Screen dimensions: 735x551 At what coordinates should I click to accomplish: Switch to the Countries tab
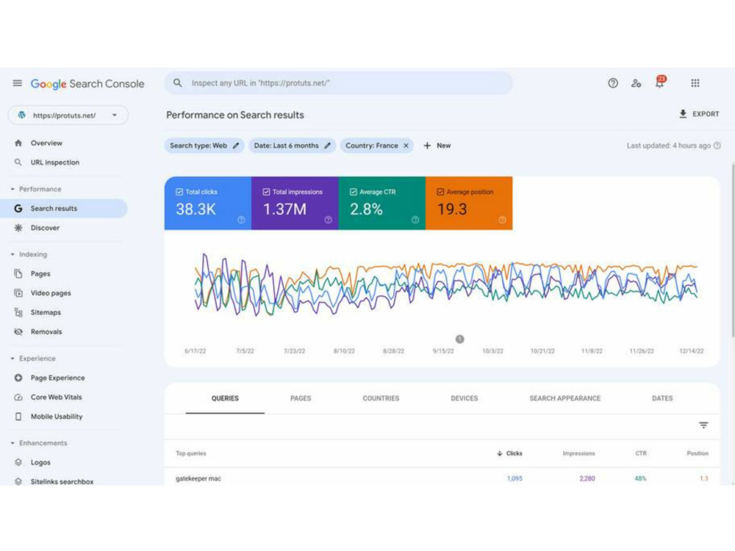coord(381,398)
